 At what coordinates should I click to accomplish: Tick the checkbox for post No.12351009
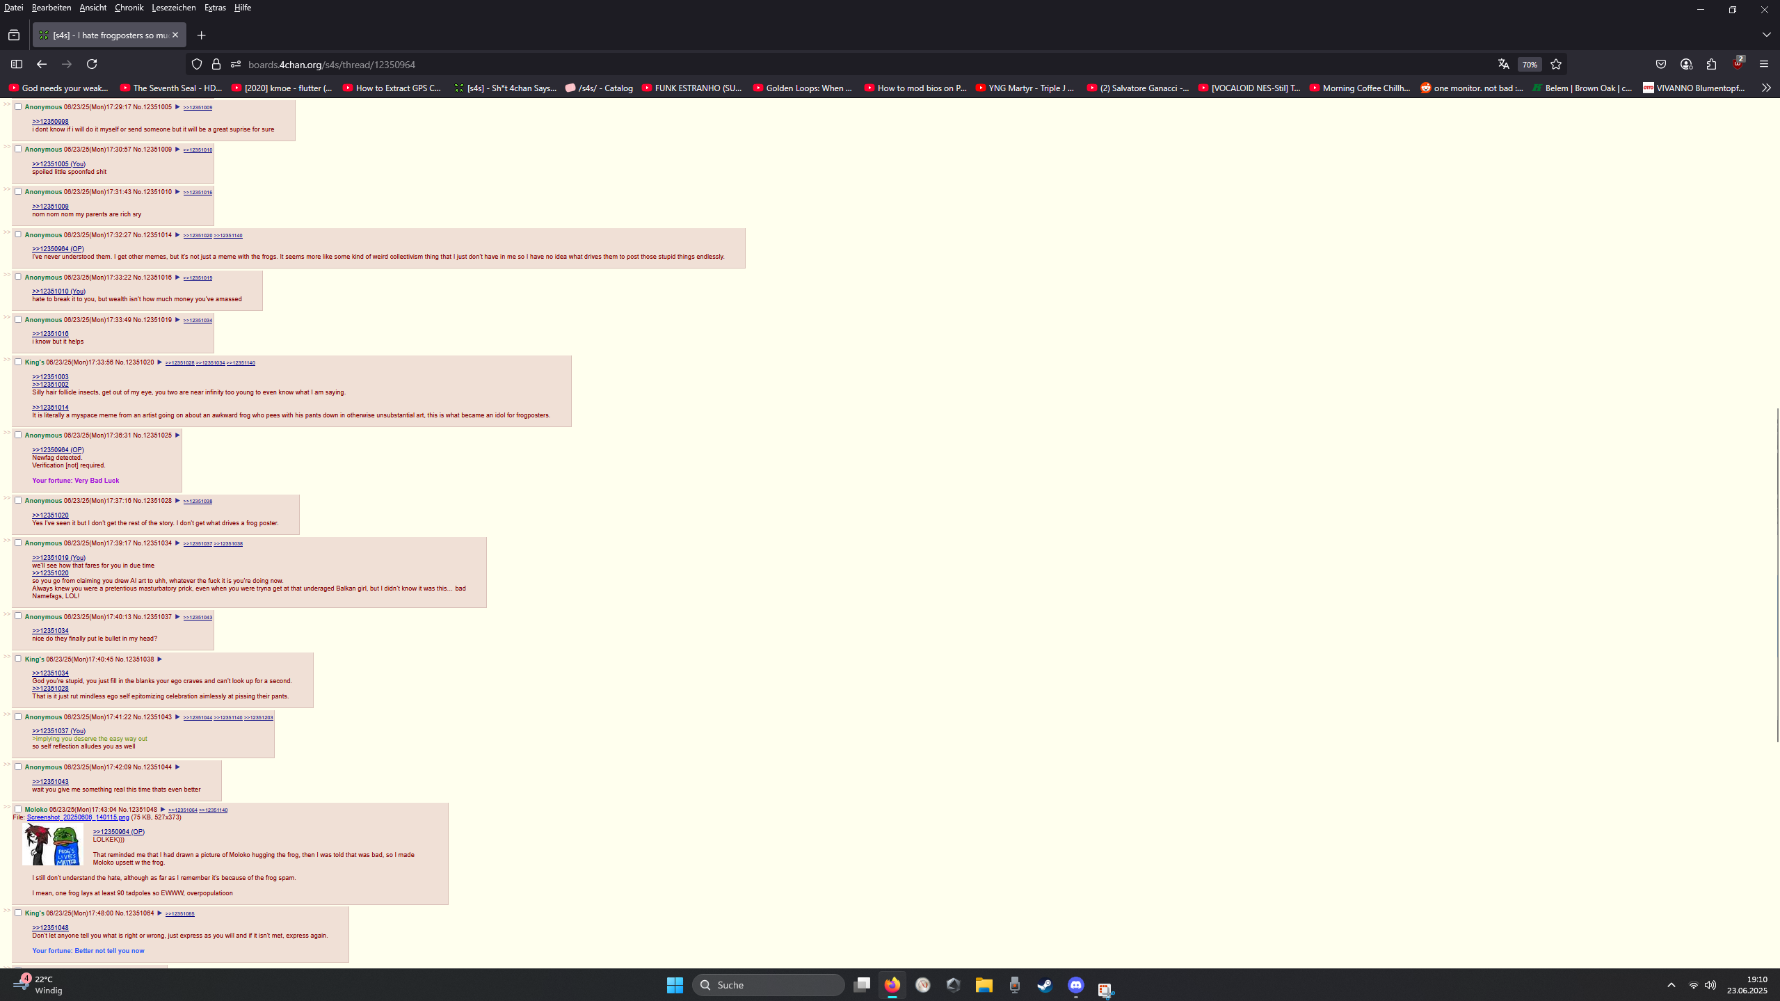[x=18, y=150]
